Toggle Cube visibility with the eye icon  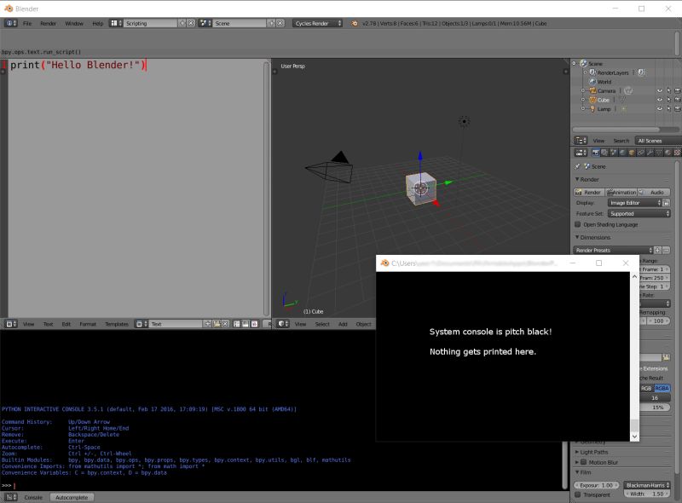pos(659,99)
